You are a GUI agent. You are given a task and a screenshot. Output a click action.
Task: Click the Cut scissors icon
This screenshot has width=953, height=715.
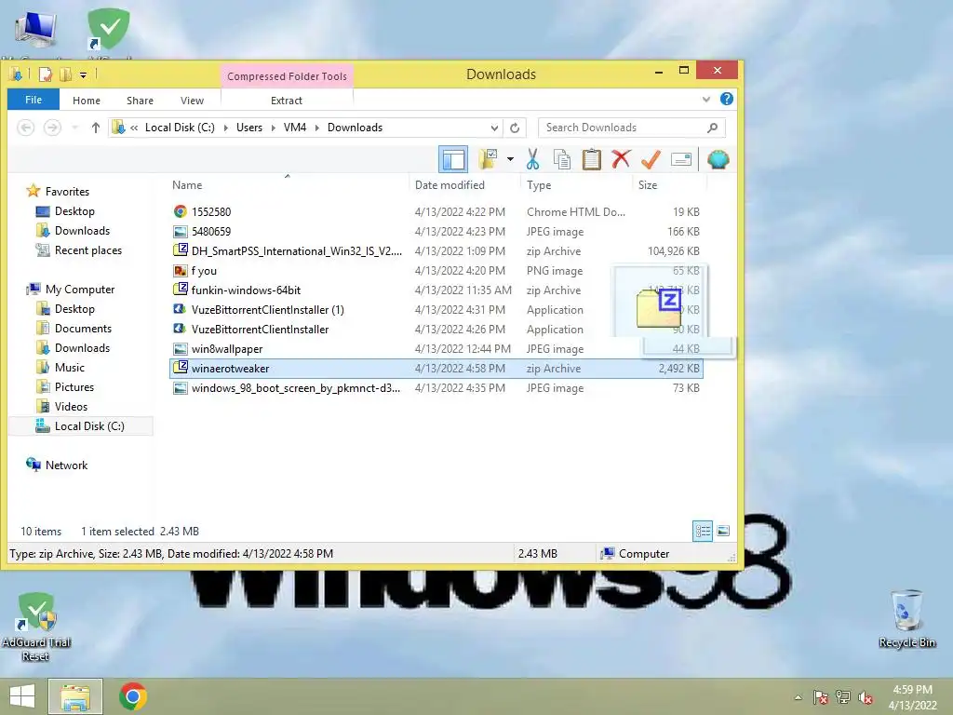pos(533,159)
